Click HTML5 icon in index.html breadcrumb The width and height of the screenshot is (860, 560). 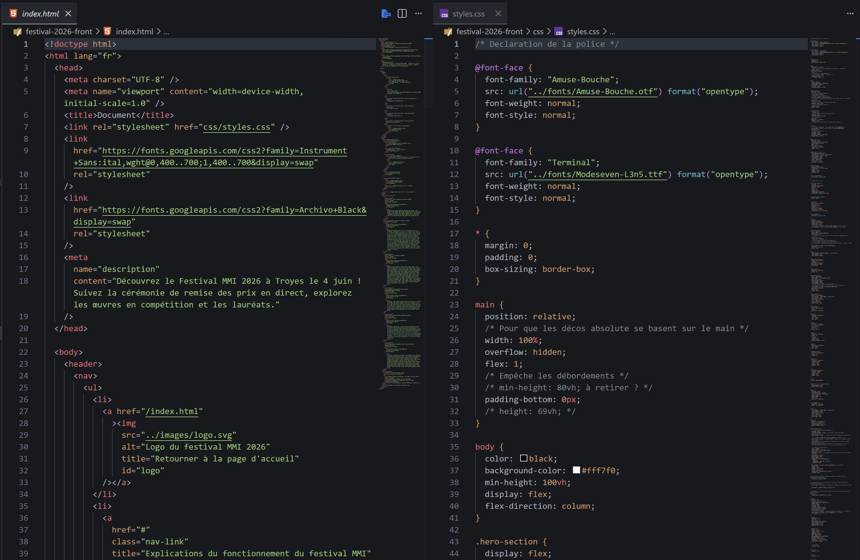[107, 31]
